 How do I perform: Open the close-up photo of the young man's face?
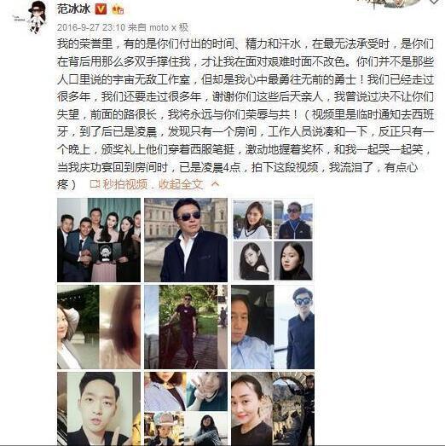99,408
